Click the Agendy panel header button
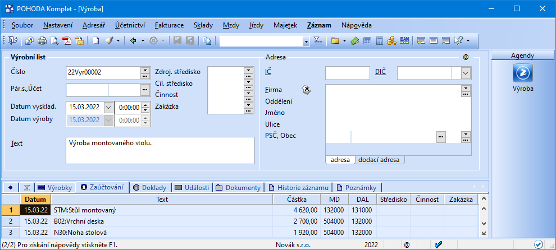This screenshot has height=250, width=556. [522, 55]
